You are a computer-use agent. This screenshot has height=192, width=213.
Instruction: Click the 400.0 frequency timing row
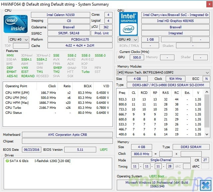pyautogui.click(x=160, y=134)
